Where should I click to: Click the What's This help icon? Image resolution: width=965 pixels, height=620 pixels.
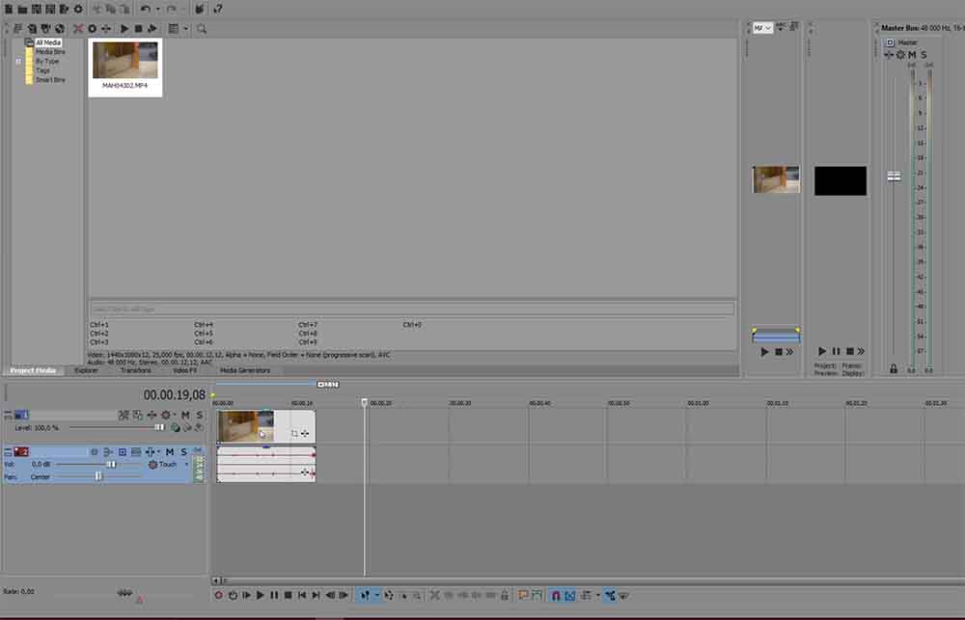[217, 10]
